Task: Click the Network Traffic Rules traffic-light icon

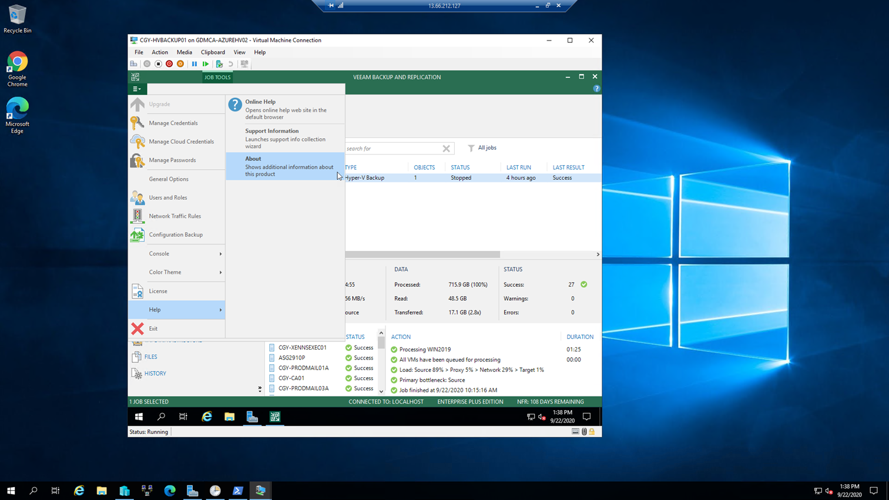Action: pyautogui.click(x=137, y=216)
